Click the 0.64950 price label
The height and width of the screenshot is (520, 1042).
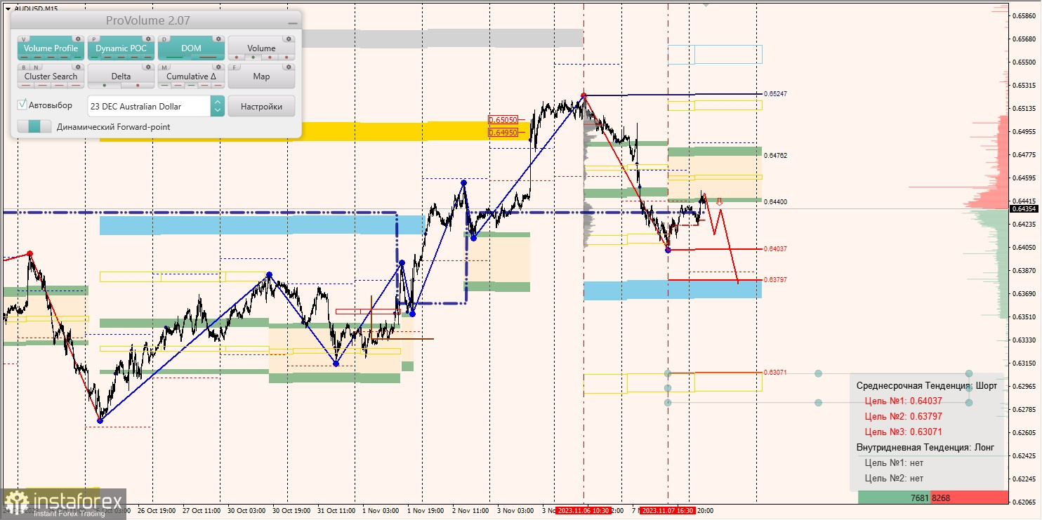[x=503, y=132]
